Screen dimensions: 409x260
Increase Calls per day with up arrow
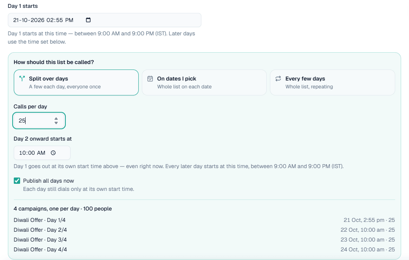click(x=56, y=119)
